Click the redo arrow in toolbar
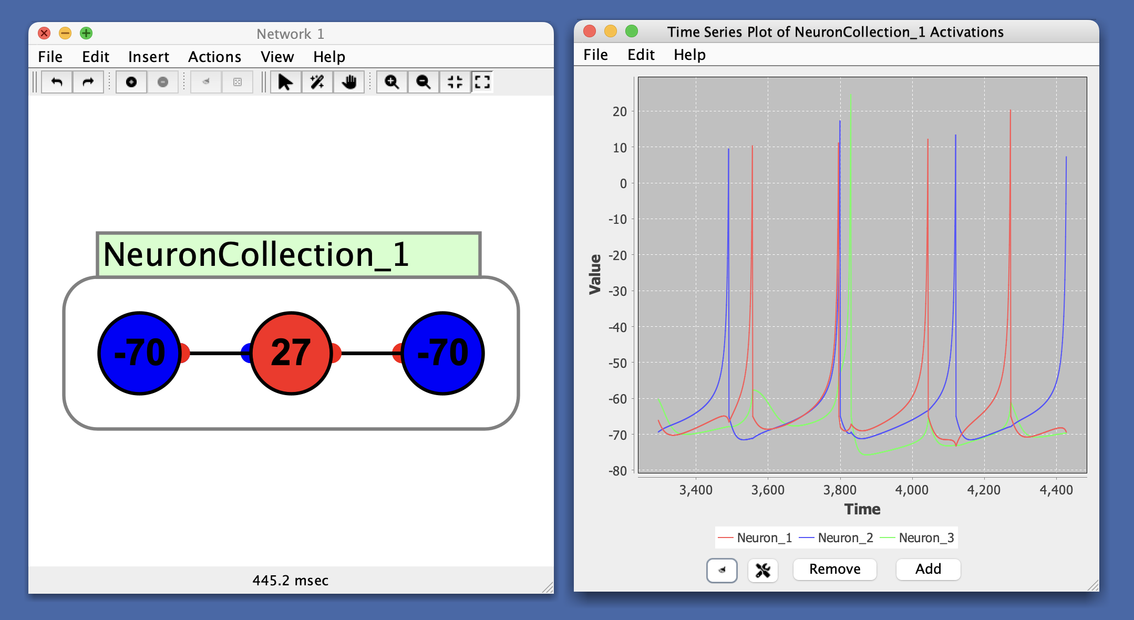This screenshot has height=620, width=1134. pos(88,82)
